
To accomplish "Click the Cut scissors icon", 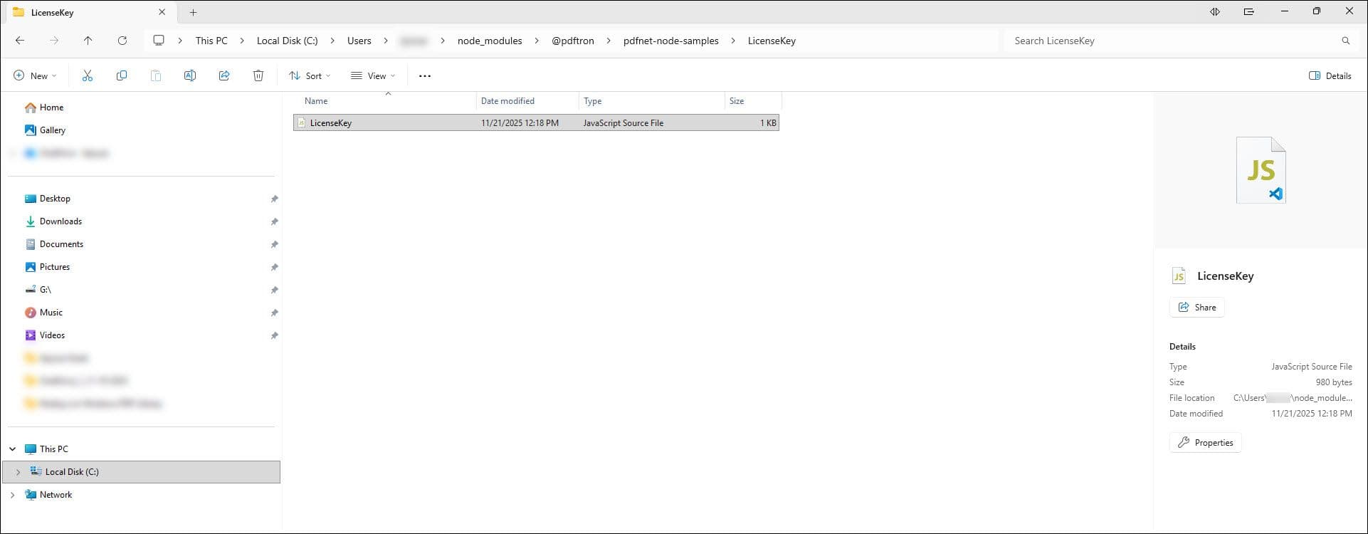I will pyautogui.click(x=88, y=75).
